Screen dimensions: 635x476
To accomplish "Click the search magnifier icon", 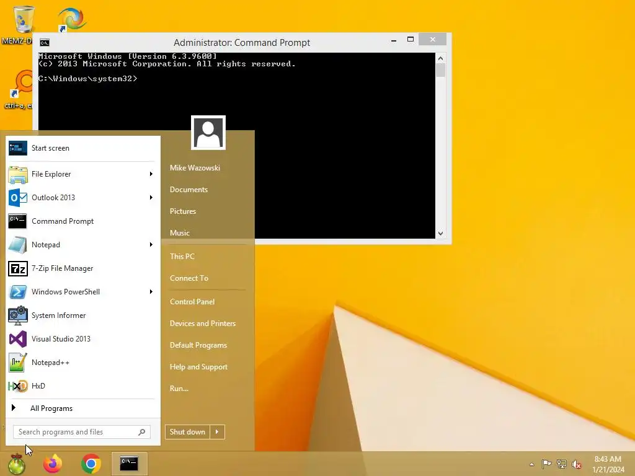I will pyautogui.click(x=142, y=432).
